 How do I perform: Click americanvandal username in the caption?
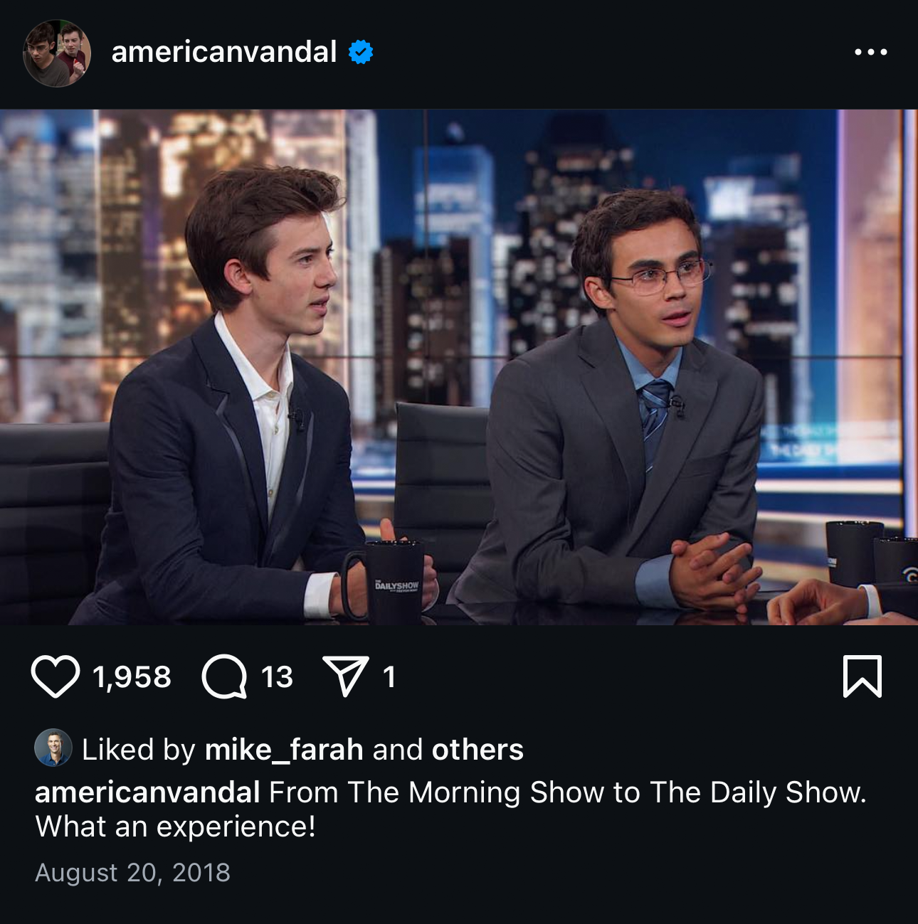[147, 792]
